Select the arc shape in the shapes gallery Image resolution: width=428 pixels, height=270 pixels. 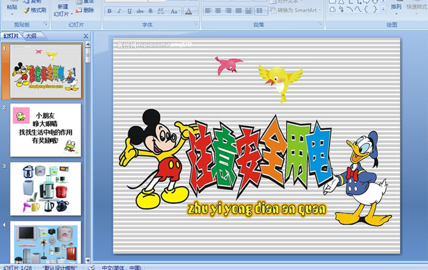(x=350, y=10)
